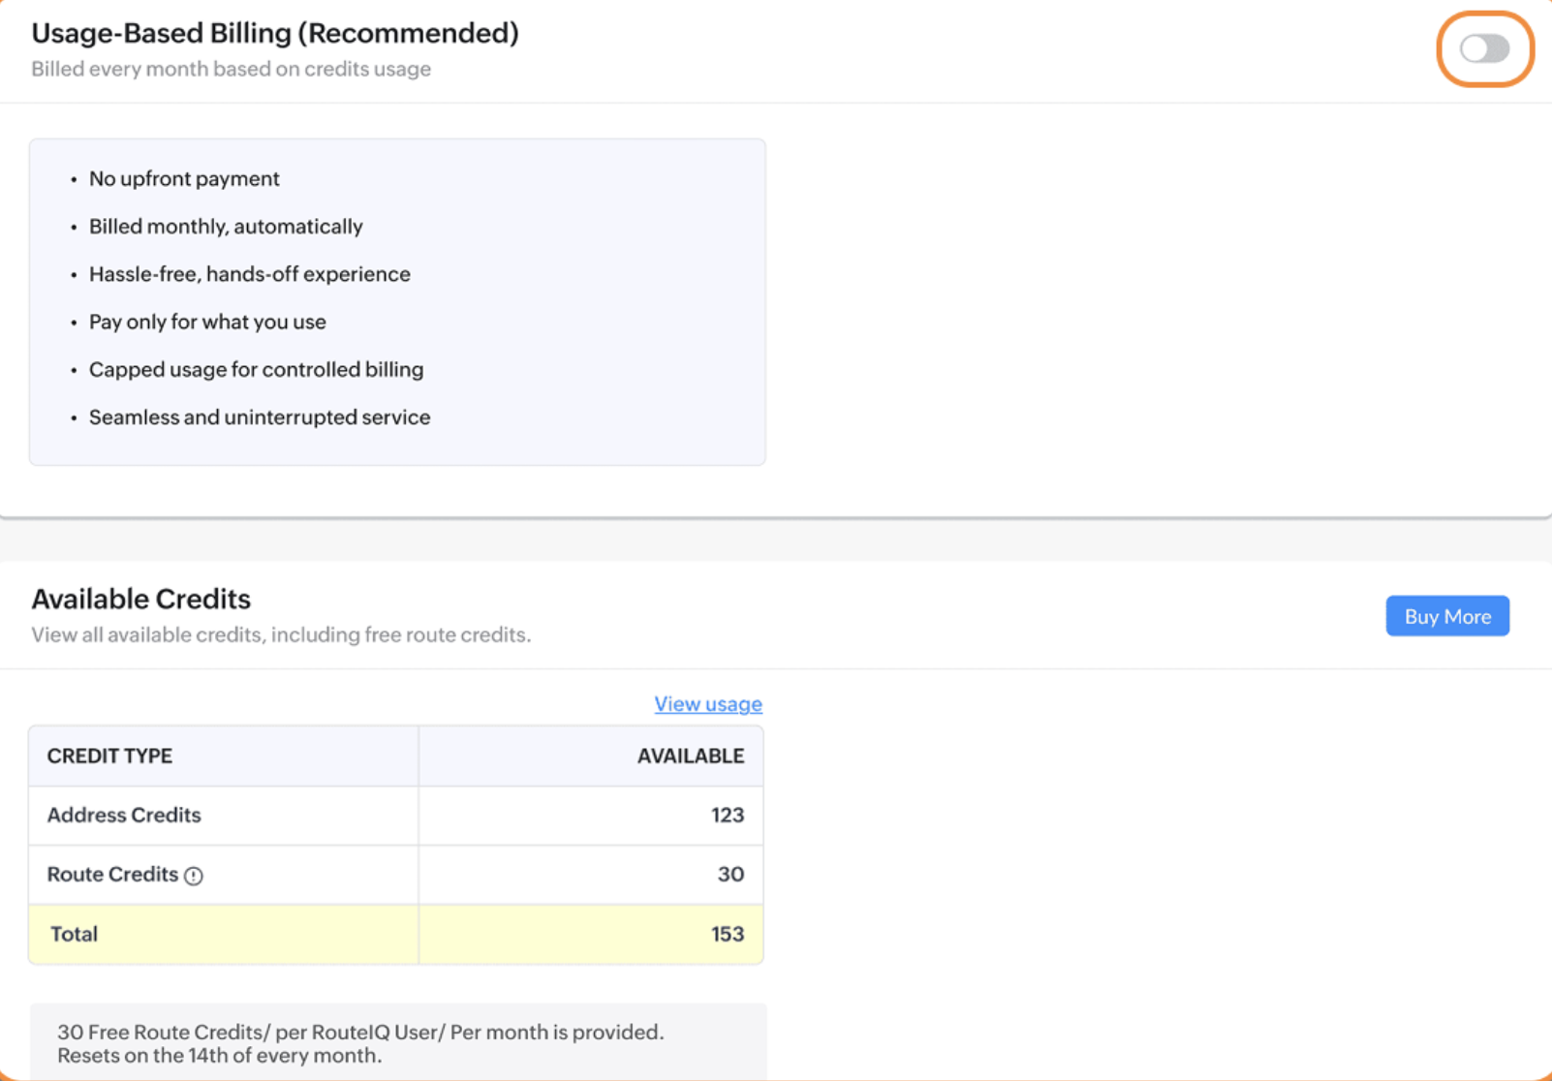Click the "Seamless and uninterrupted service" bullet

[260, 417]
